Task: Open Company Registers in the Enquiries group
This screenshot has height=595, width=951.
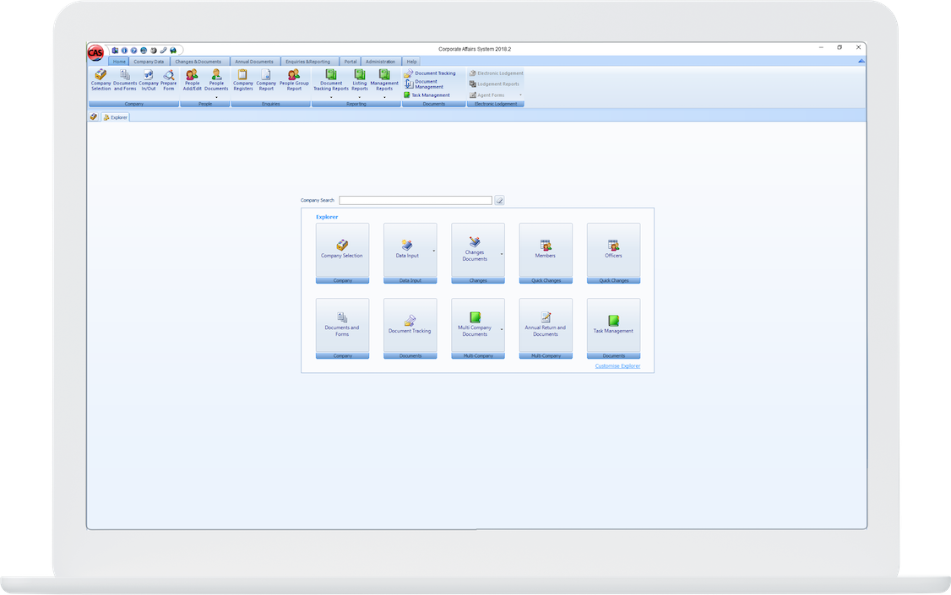Action: point(243,79)
